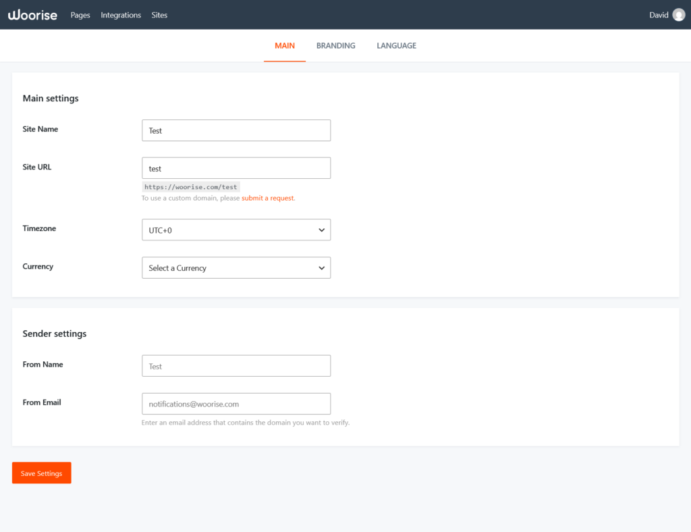The image size is (691, 532).
Task: Click the Currency label
Action: click(38, 266)
